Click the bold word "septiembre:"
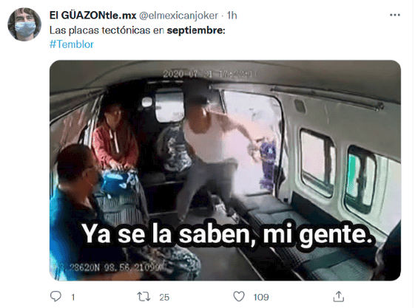415x308 pixels. point(196,30)
